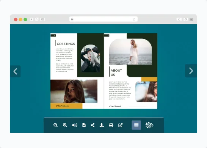Open flipbook in external window icon
This screenshot has height=148, width=207.
120,125
